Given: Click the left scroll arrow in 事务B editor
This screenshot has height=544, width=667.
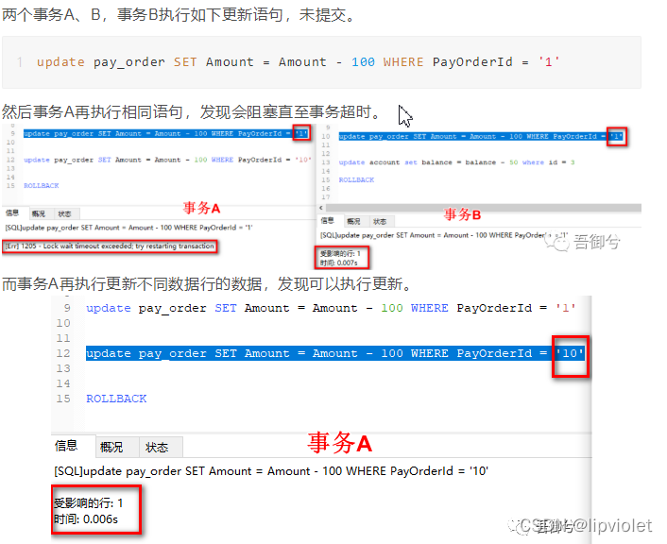Looking at the screenshot, I should click(321, 208).
